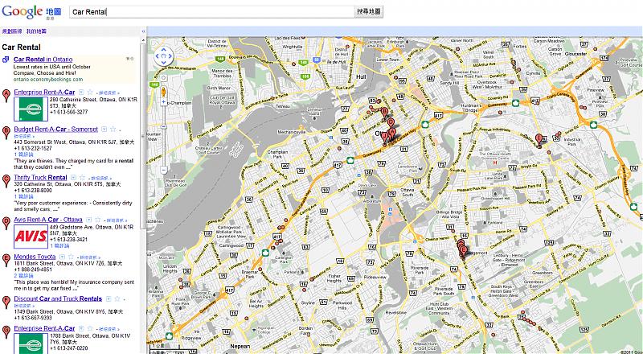Open the ontario.economybookings.com ad URL
Screen dimensions: 643x354
point(48,79)
